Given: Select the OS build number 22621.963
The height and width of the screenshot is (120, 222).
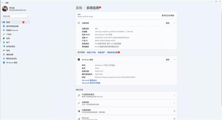Looking at the screenshot, I should (x=99, y=74).
